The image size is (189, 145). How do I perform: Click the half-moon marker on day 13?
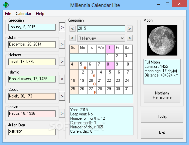[94, 76]
